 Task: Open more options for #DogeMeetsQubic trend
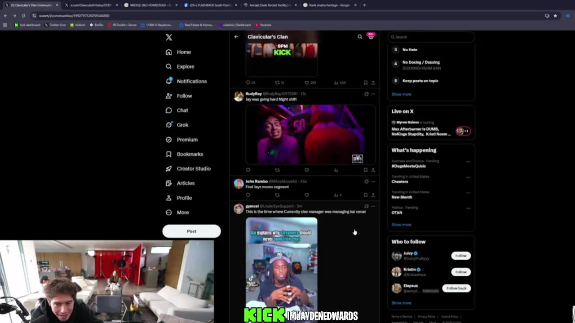click(468, 161)
